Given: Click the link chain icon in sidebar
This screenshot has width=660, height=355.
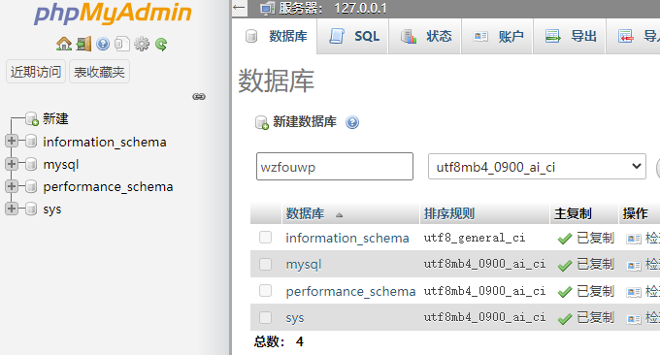Looking at the screenshot, I should click(x=199, y=97).
